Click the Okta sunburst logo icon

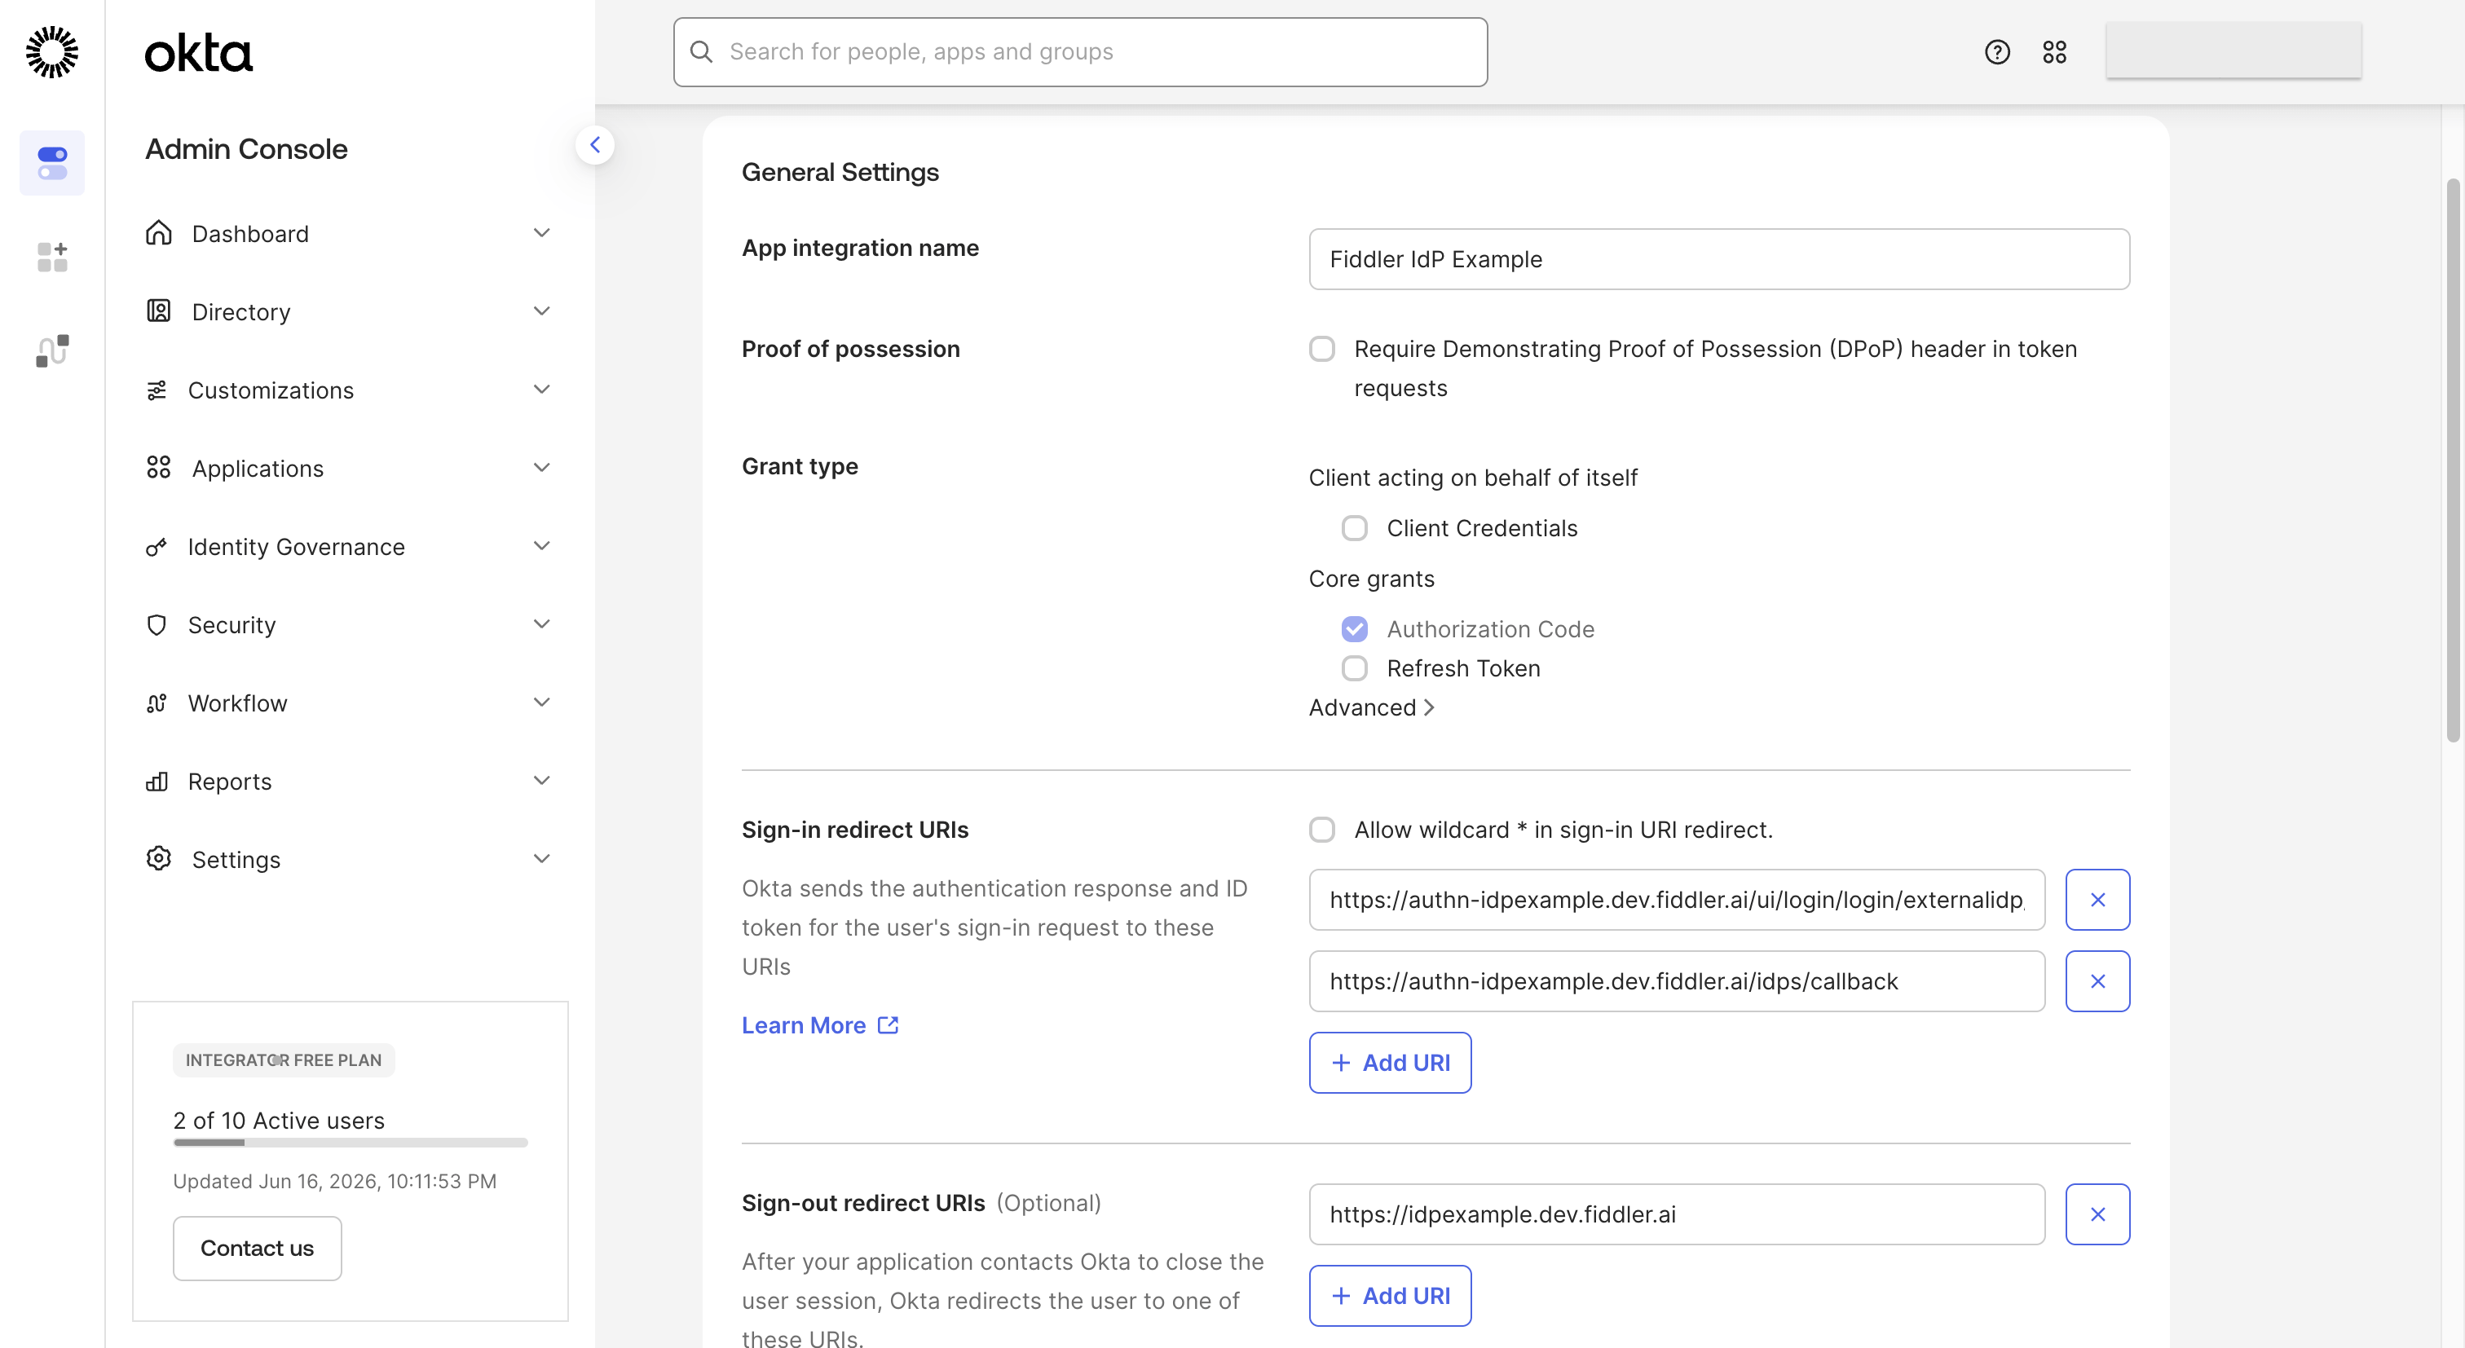tap(51, 51)
